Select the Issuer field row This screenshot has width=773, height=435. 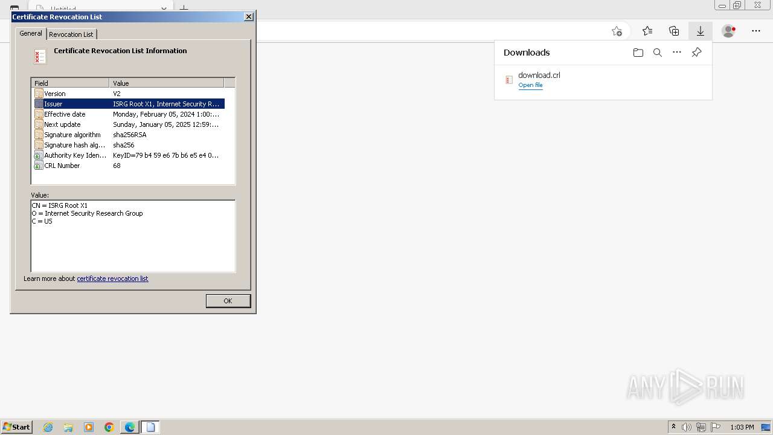pyautogui.click(x=129, y=104)
